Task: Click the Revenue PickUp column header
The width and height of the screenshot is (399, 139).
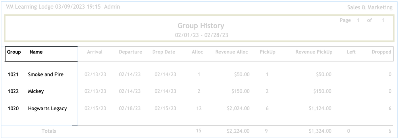Action: pyautogui.click(x=314, y=52)
